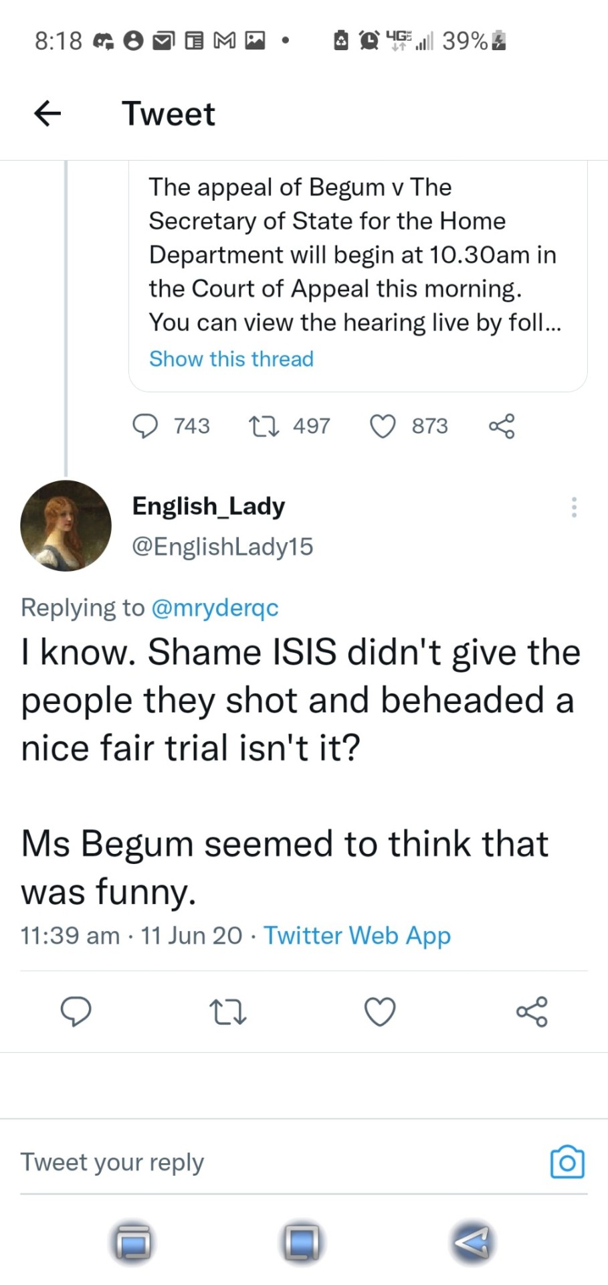Image resolution: width=608 pixels, height=1285 pixels.
Task: View English_Lady's profile picture
Action: (66, 525)
